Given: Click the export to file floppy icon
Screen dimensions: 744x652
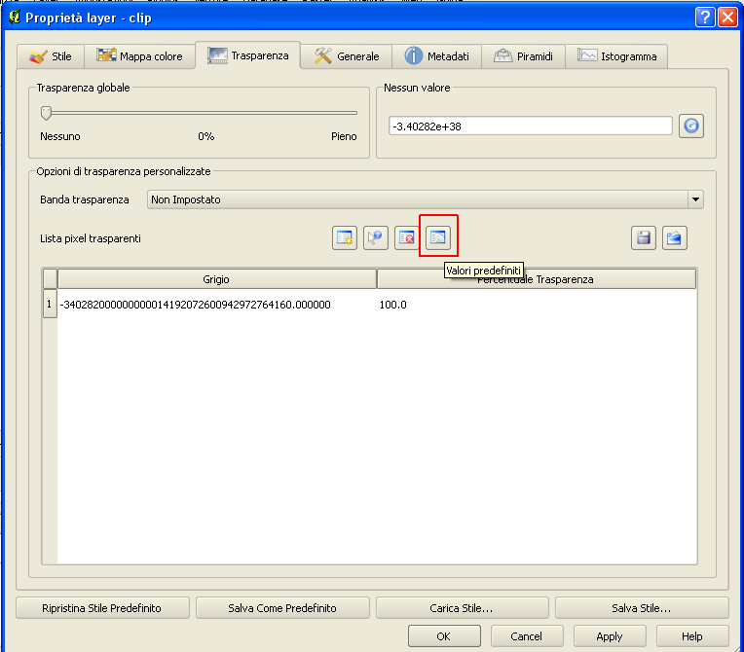Looking at the screenshot, I should pos(644,237).
